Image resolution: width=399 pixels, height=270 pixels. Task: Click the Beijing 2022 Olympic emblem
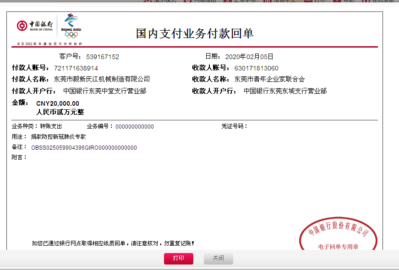coord(71,26)
